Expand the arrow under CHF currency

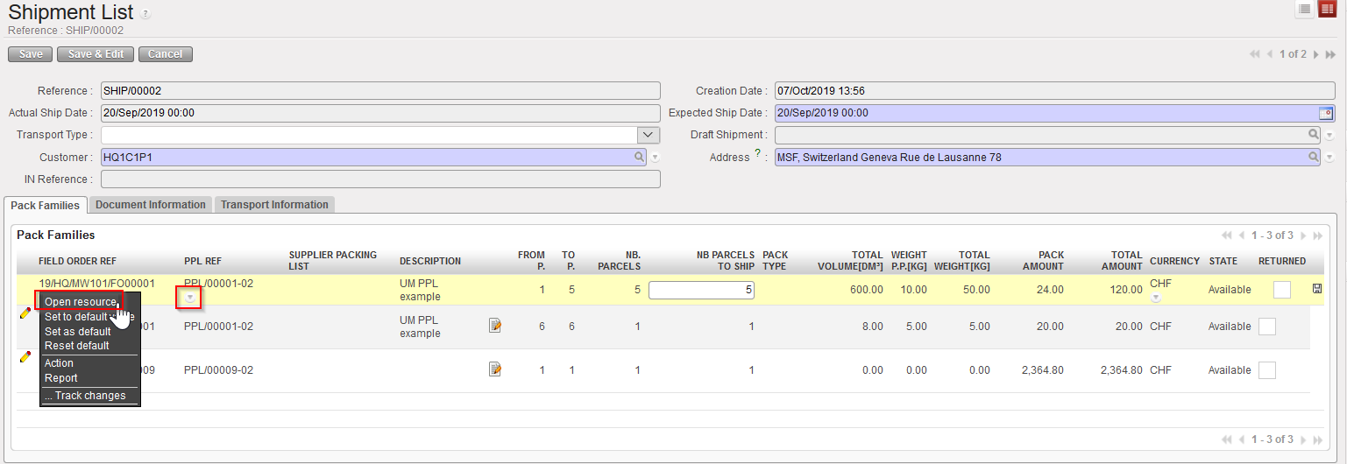point(1156,299)
